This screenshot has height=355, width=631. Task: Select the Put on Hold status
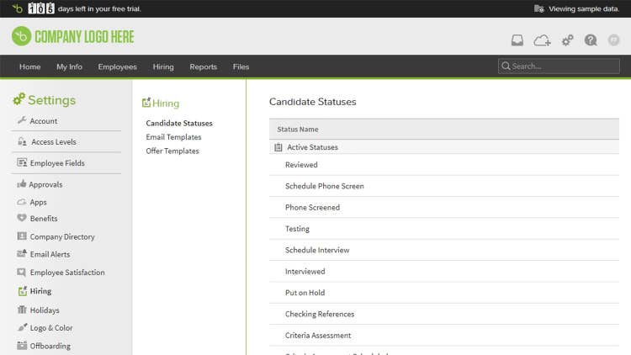[444, 293]
